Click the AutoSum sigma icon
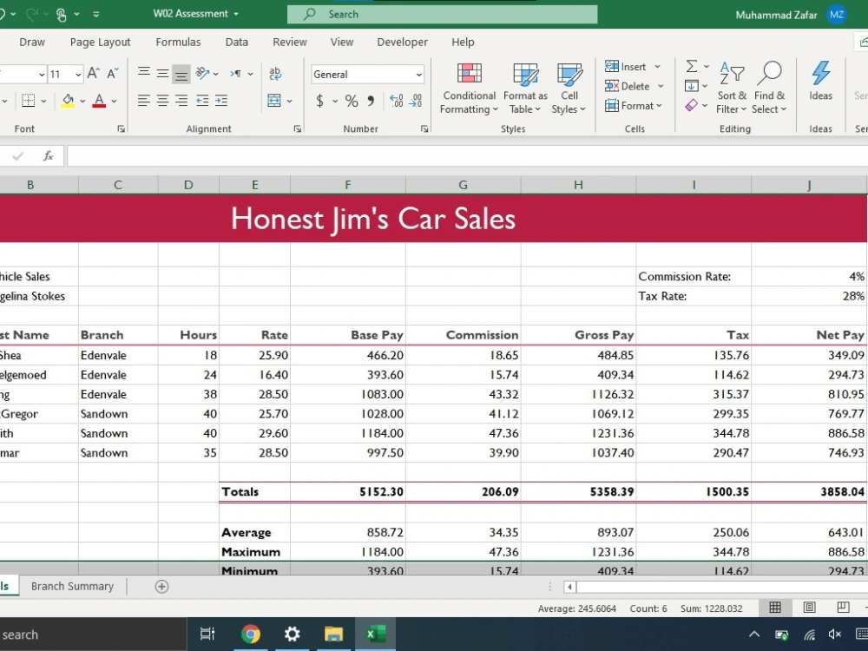 click(x=692, y=66)
